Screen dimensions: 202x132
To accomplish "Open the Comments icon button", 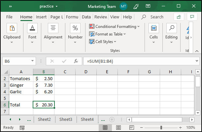I will click(x=192, y=17).
